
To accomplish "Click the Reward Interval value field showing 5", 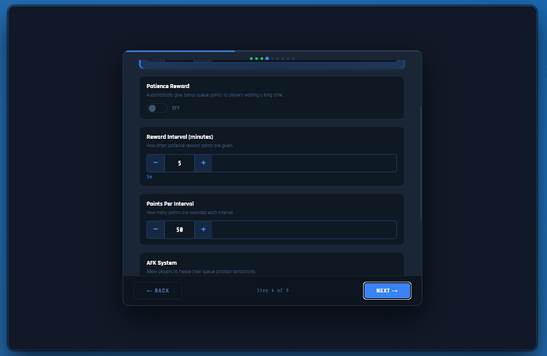I will click(179, 163).
